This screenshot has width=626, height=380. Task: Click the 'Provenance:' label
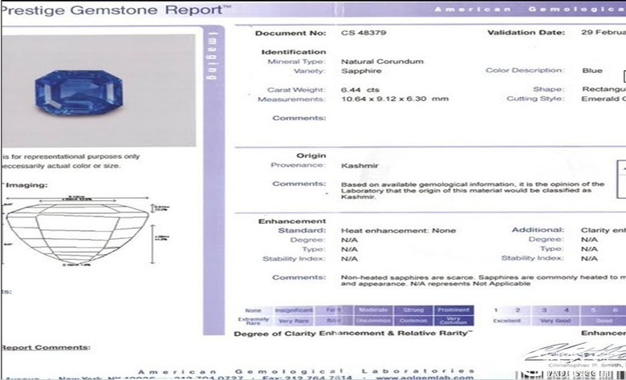click(298, 165)
